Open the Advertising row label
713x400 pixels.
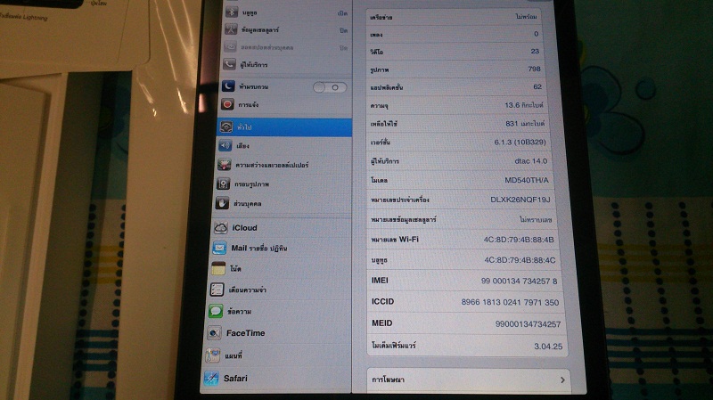[388, 380]
